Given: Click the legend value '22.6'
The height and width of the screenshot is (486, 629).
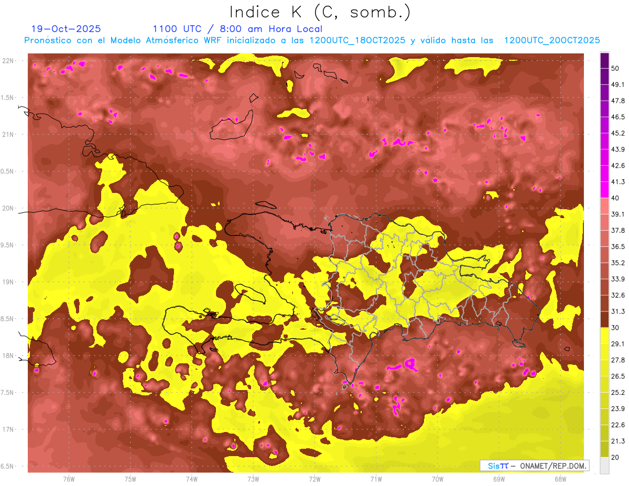Looking at the screenshot, I should pos(618,425).
